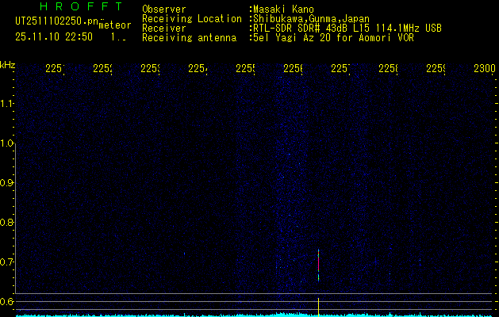Click the Observer label
Image resolution: width=499 pixels, height=317 pixels.
coord(164,10)
